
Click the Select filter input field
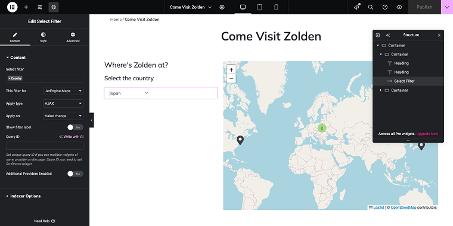tap(45, 78)
